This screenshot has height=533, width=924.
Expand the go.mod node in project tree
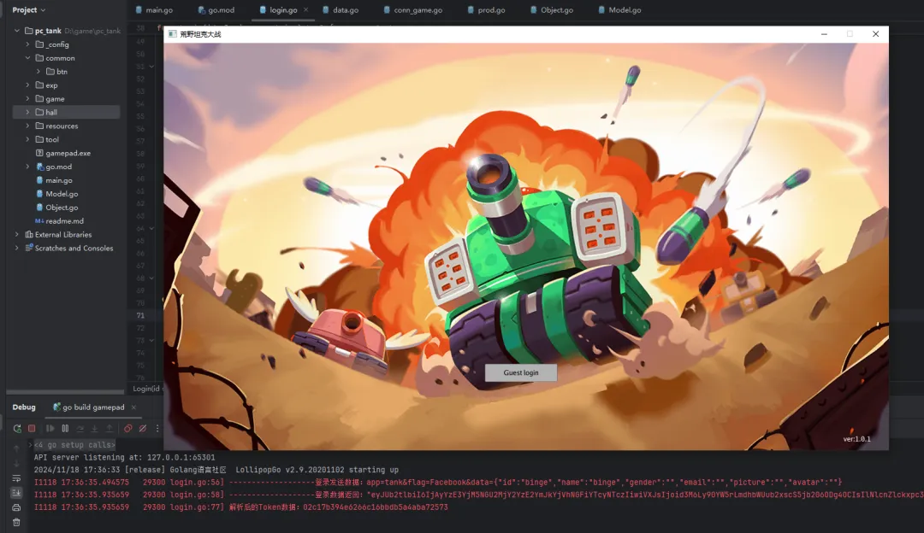[27, 167]
